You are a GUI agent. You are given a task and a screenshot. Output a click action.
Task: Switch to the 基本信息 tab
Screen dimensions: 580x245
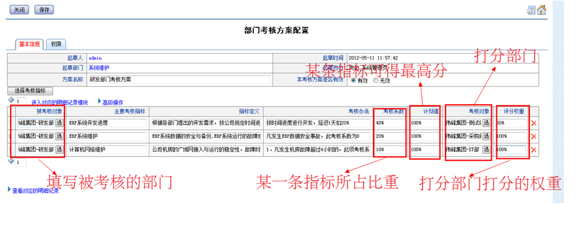(29, 44)
